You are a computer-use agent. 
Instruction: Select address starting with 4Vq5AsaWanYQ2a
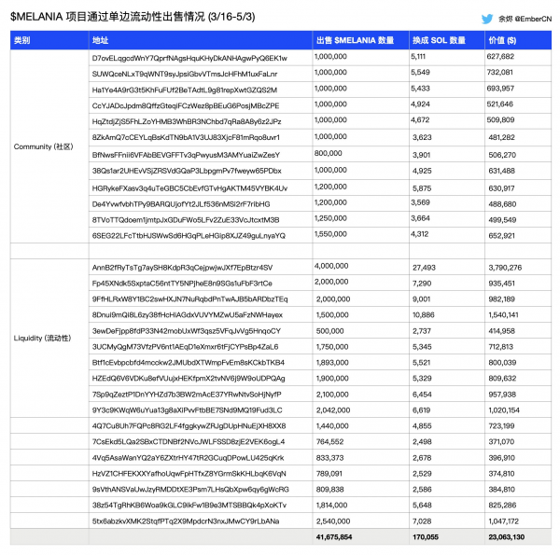click(188, 458)
